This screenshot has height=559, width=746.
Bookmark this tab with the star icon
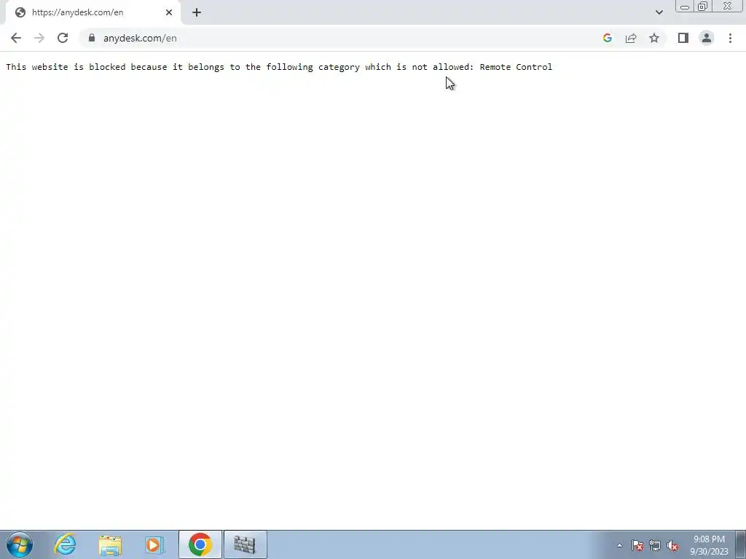pos(654,38)
